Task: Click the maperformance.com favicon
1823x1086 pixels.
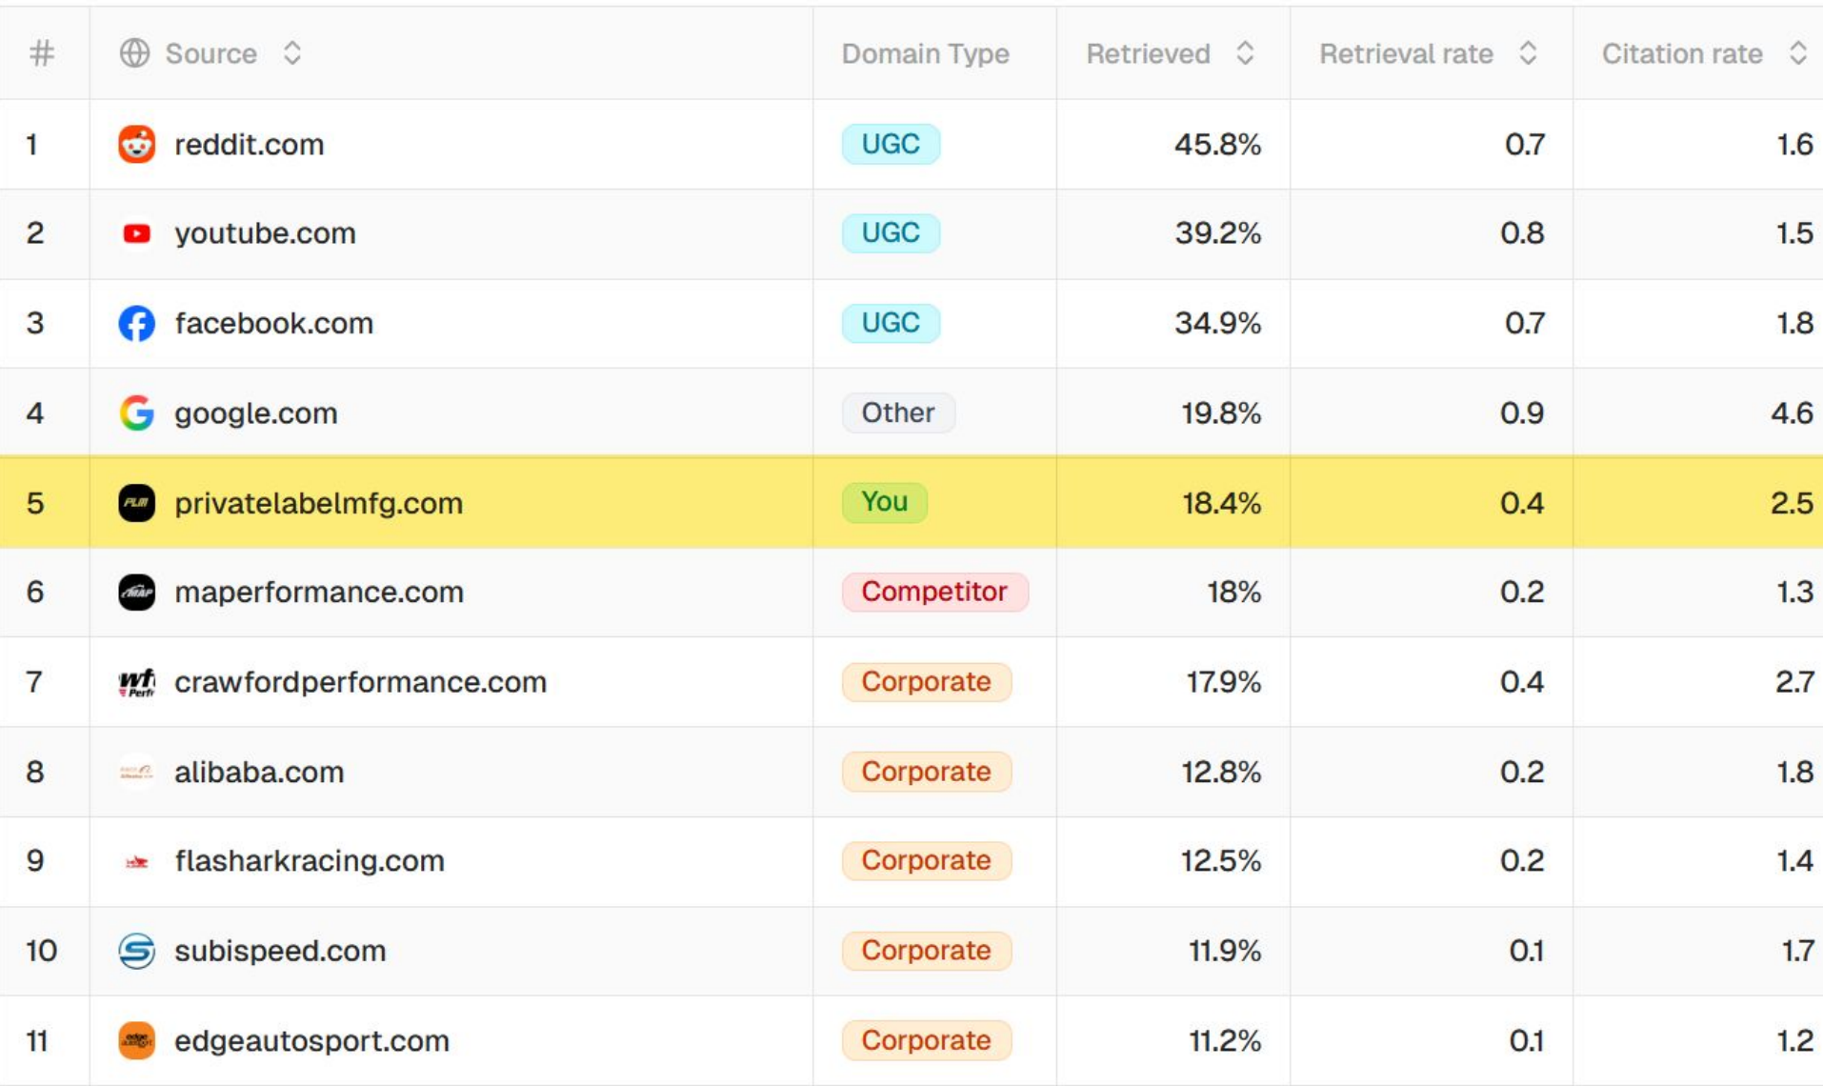Action: pyautogui.click(x=136, y=592)
